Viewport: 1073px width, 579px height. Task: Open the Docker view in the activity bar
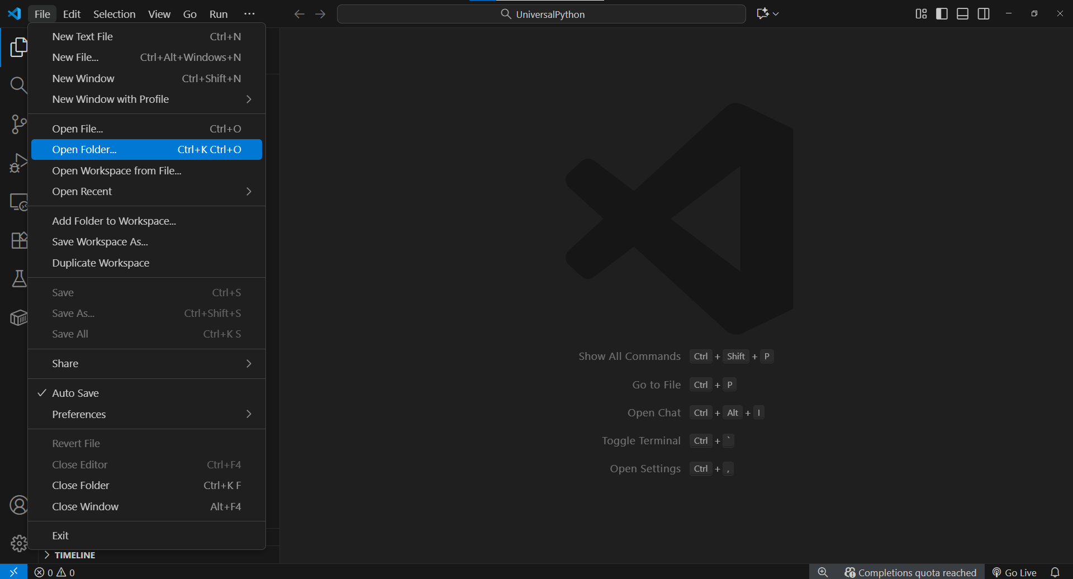pos(18,317)
